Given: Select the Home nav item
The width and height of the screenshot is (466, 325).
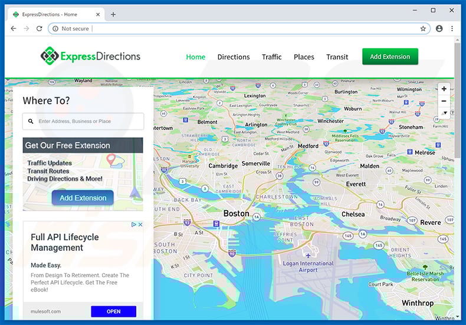Looking at the screenshot, I should pyautogui.click(x=196, y=57).
